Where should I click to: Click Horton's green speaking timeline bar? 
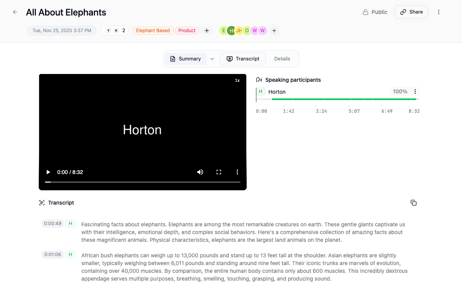[x=344, y=99]
